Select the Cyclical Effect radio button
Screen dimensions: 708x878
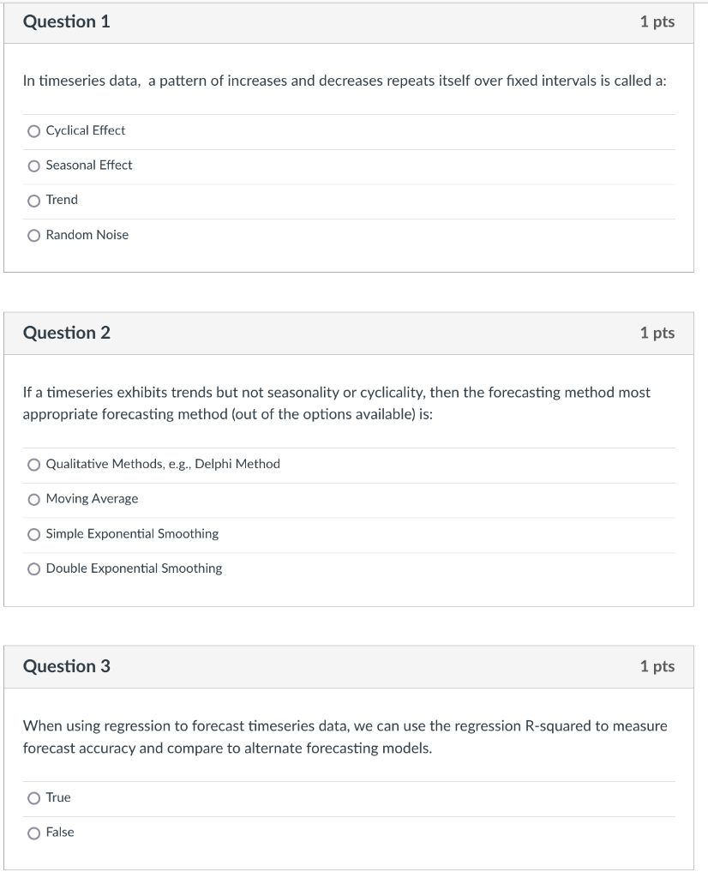pos(33,131)
